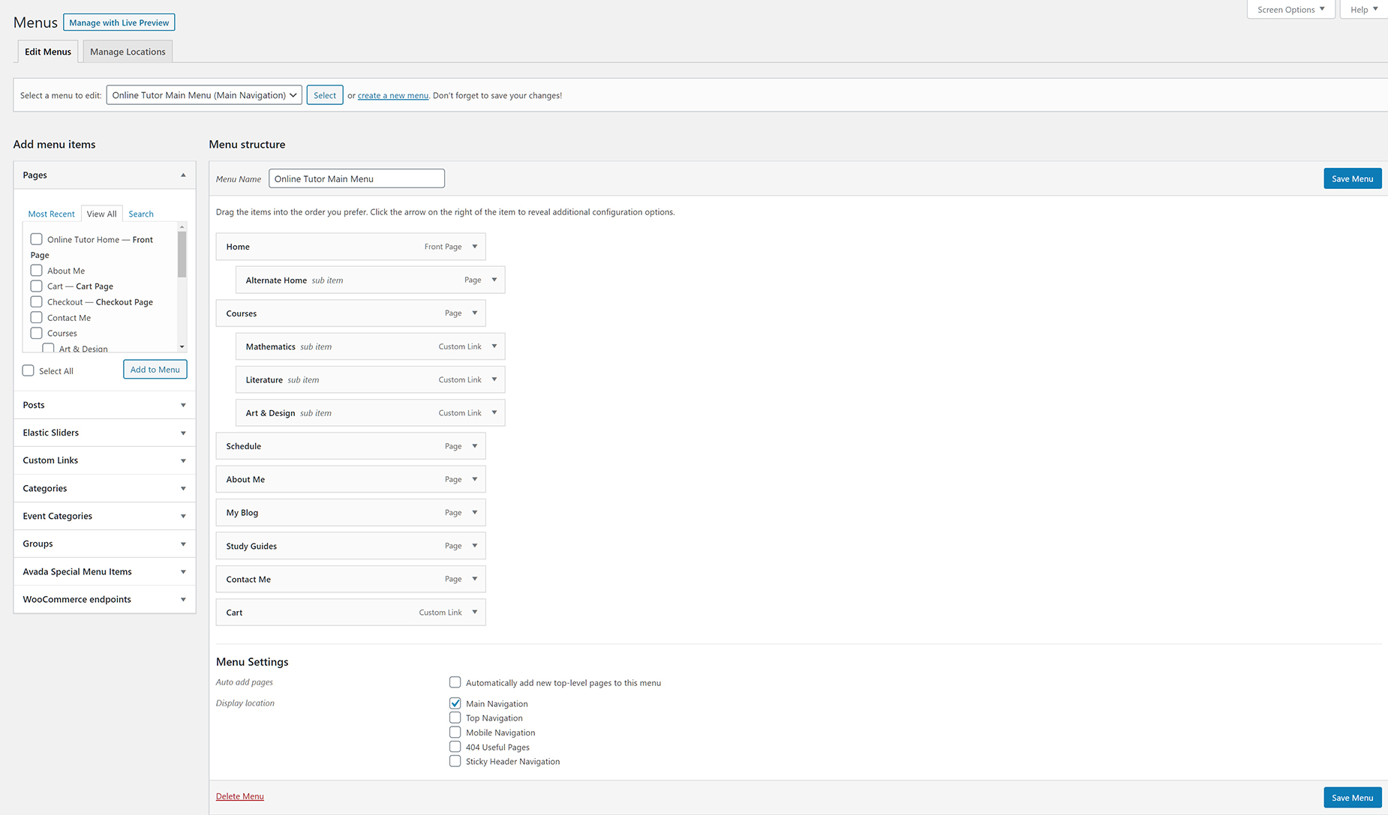Expand the Groups panel
Screen dimensions: 1388x815
104,544
